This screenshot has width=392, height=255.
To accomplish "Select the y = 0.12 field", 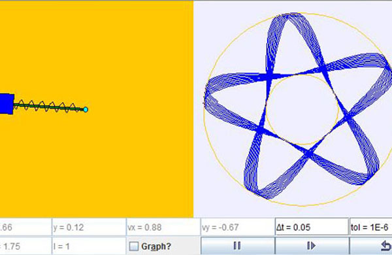I will tap(89, 228).
